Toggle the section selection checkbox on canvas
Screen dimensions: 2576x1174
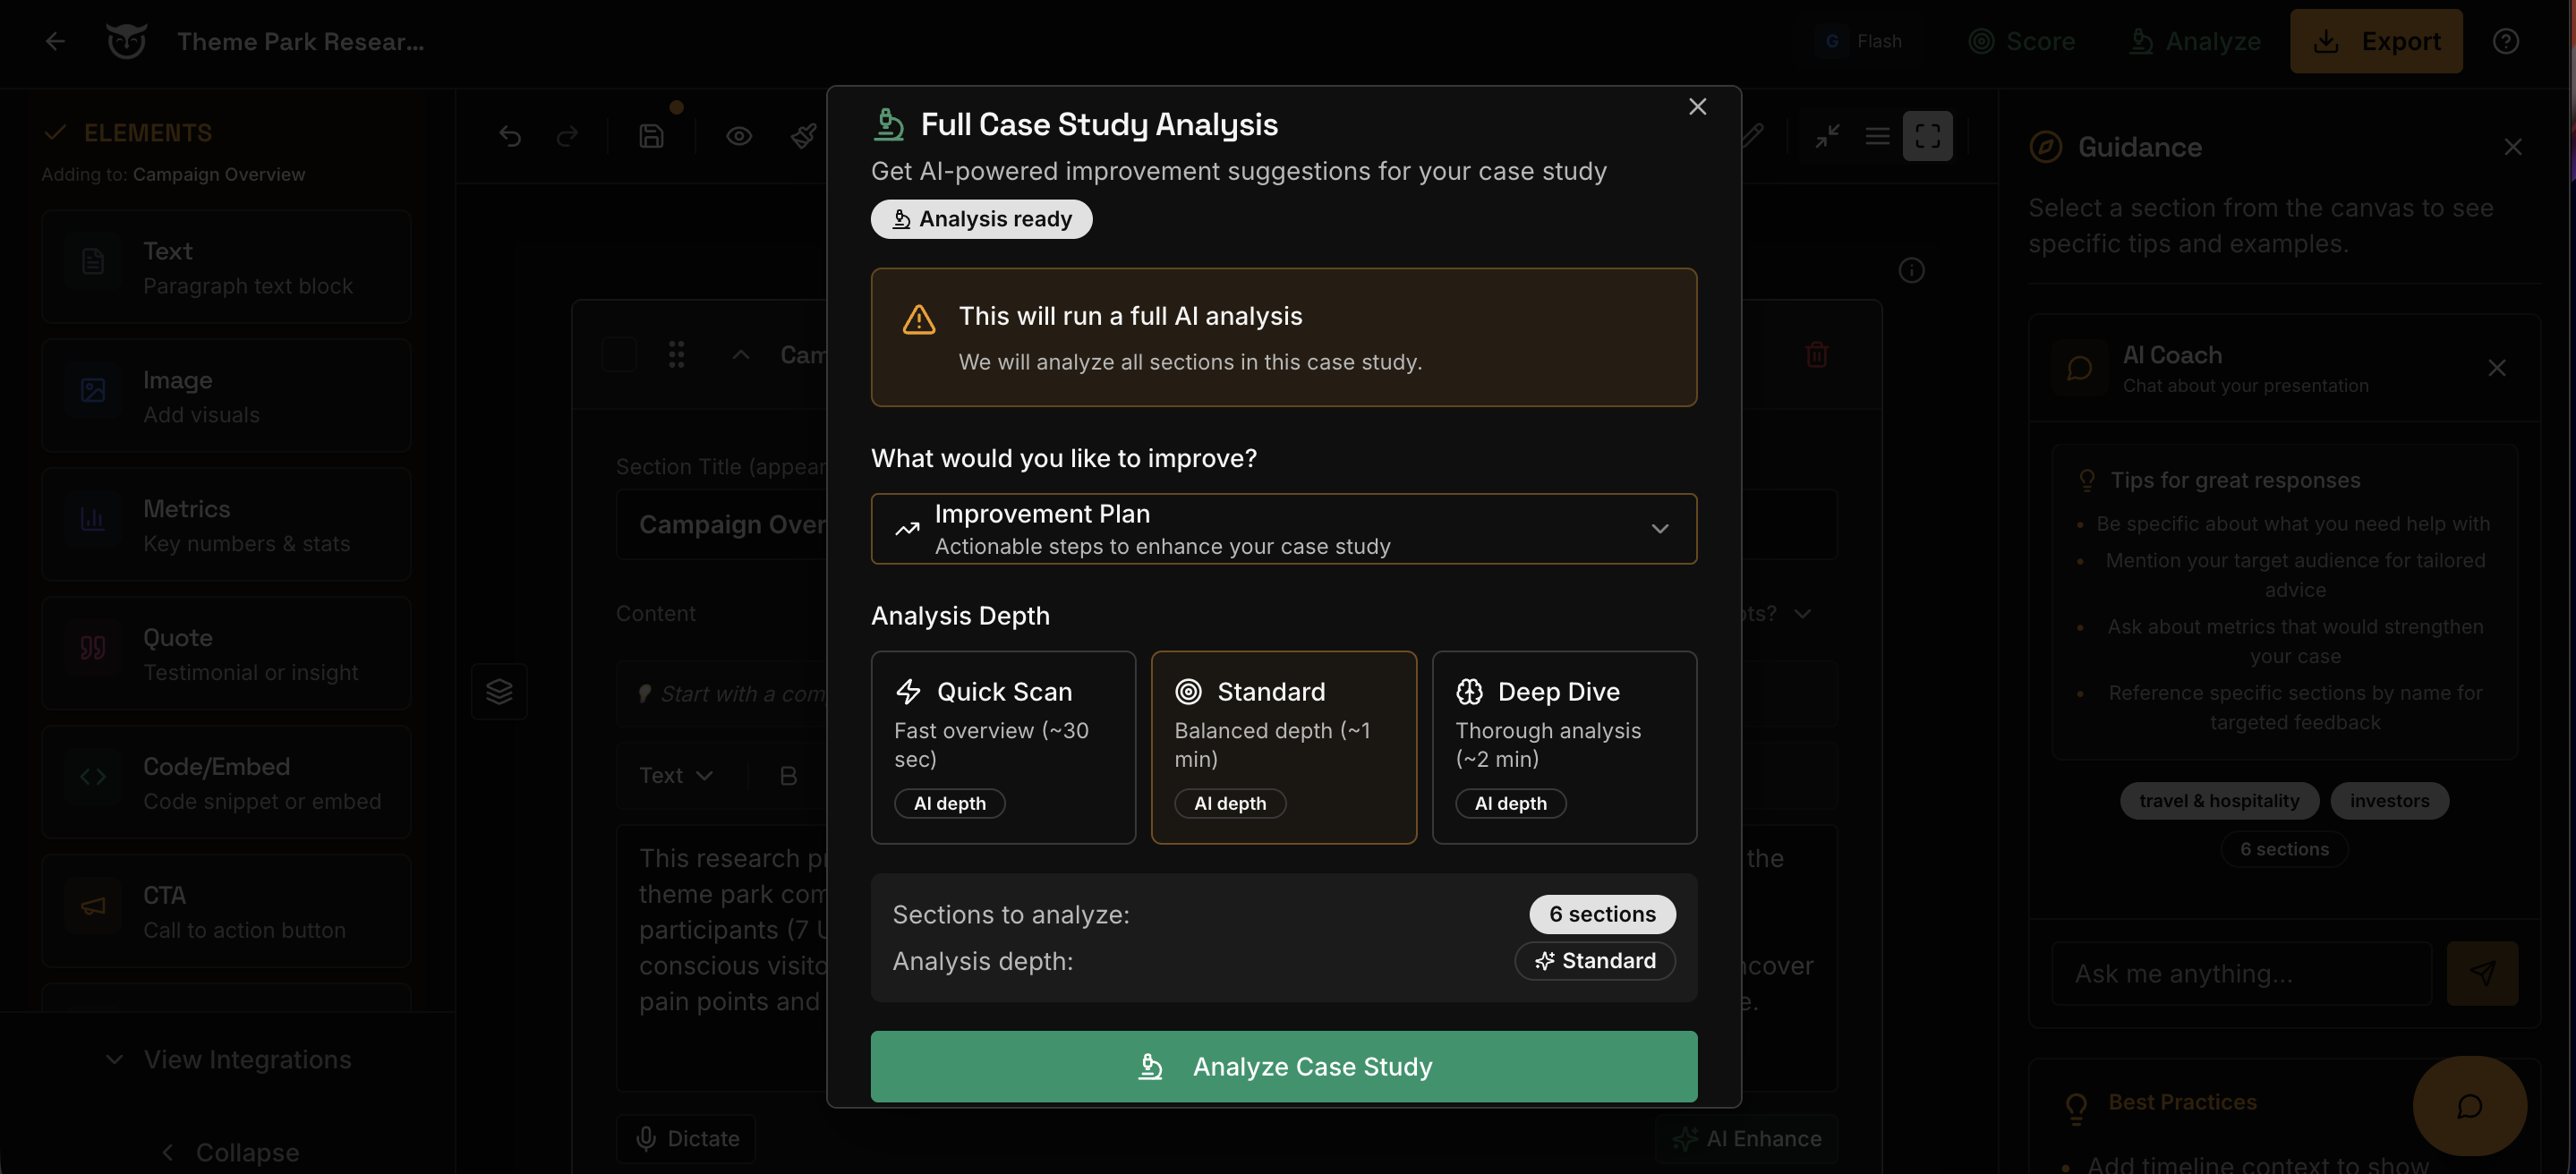point(620,354)
